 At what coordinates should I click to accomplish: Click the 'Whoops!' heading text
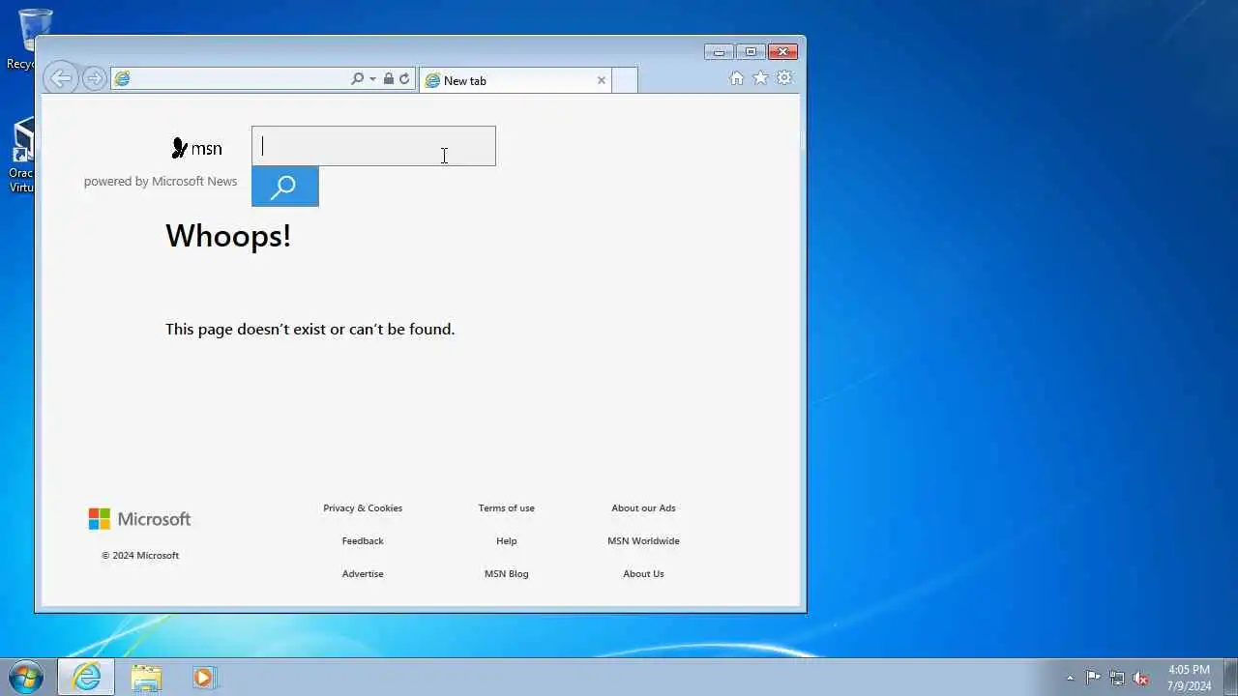(x=228, y=236)
